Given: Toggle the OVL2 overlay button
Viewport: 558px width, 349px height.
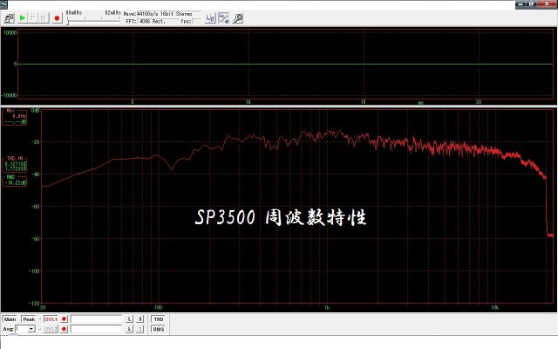Looking at the screenshot, I should (51, 329).
